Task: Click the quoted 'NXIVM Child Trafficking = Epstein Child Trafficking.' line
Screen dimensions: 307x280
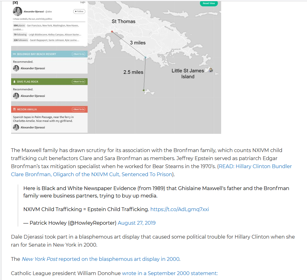Action: pos(86,209)
